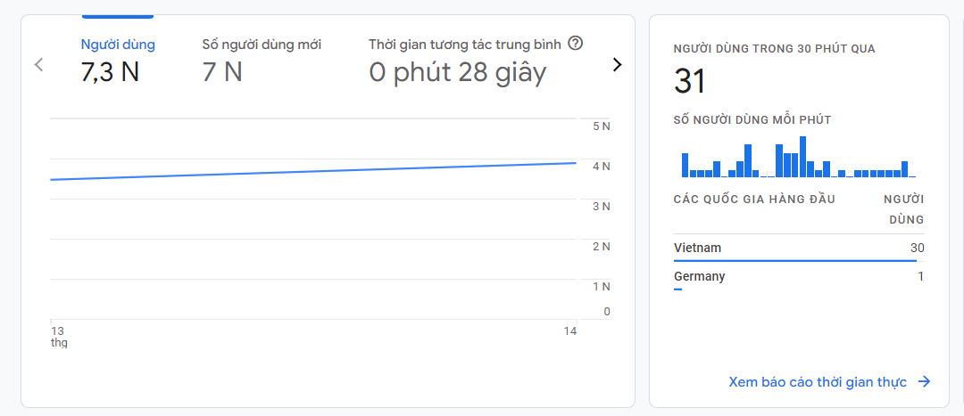Click the Germany country row label
The height and width of the screenshot is (416, 964).
[700, 276]
